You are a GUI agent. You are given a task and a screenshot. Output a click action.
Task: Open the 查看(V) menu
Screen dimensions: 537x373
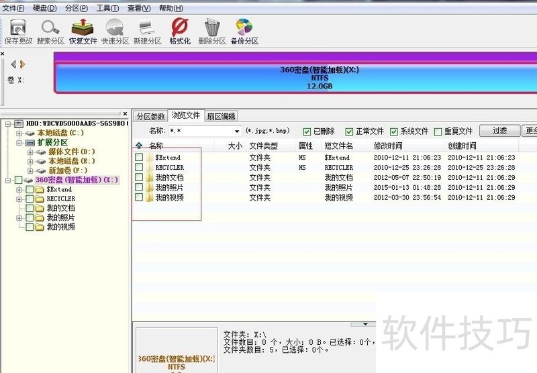[139, 8]
